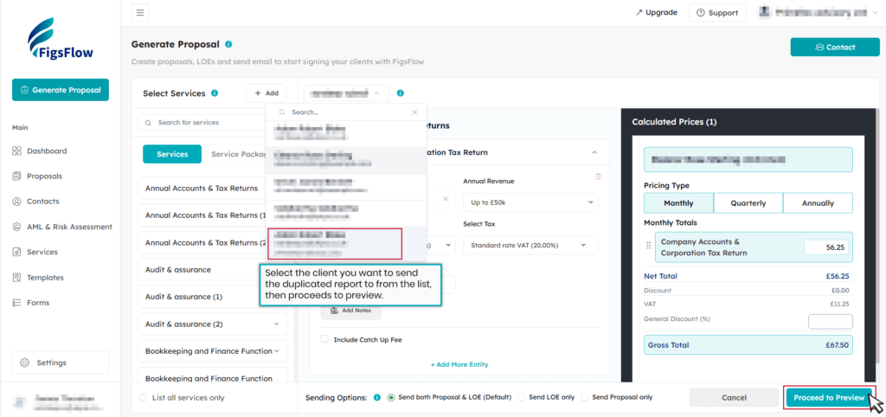Expand Audit & assurance (2) chevron
This screenshot has width=886, height=417.
tap(276, 324)
